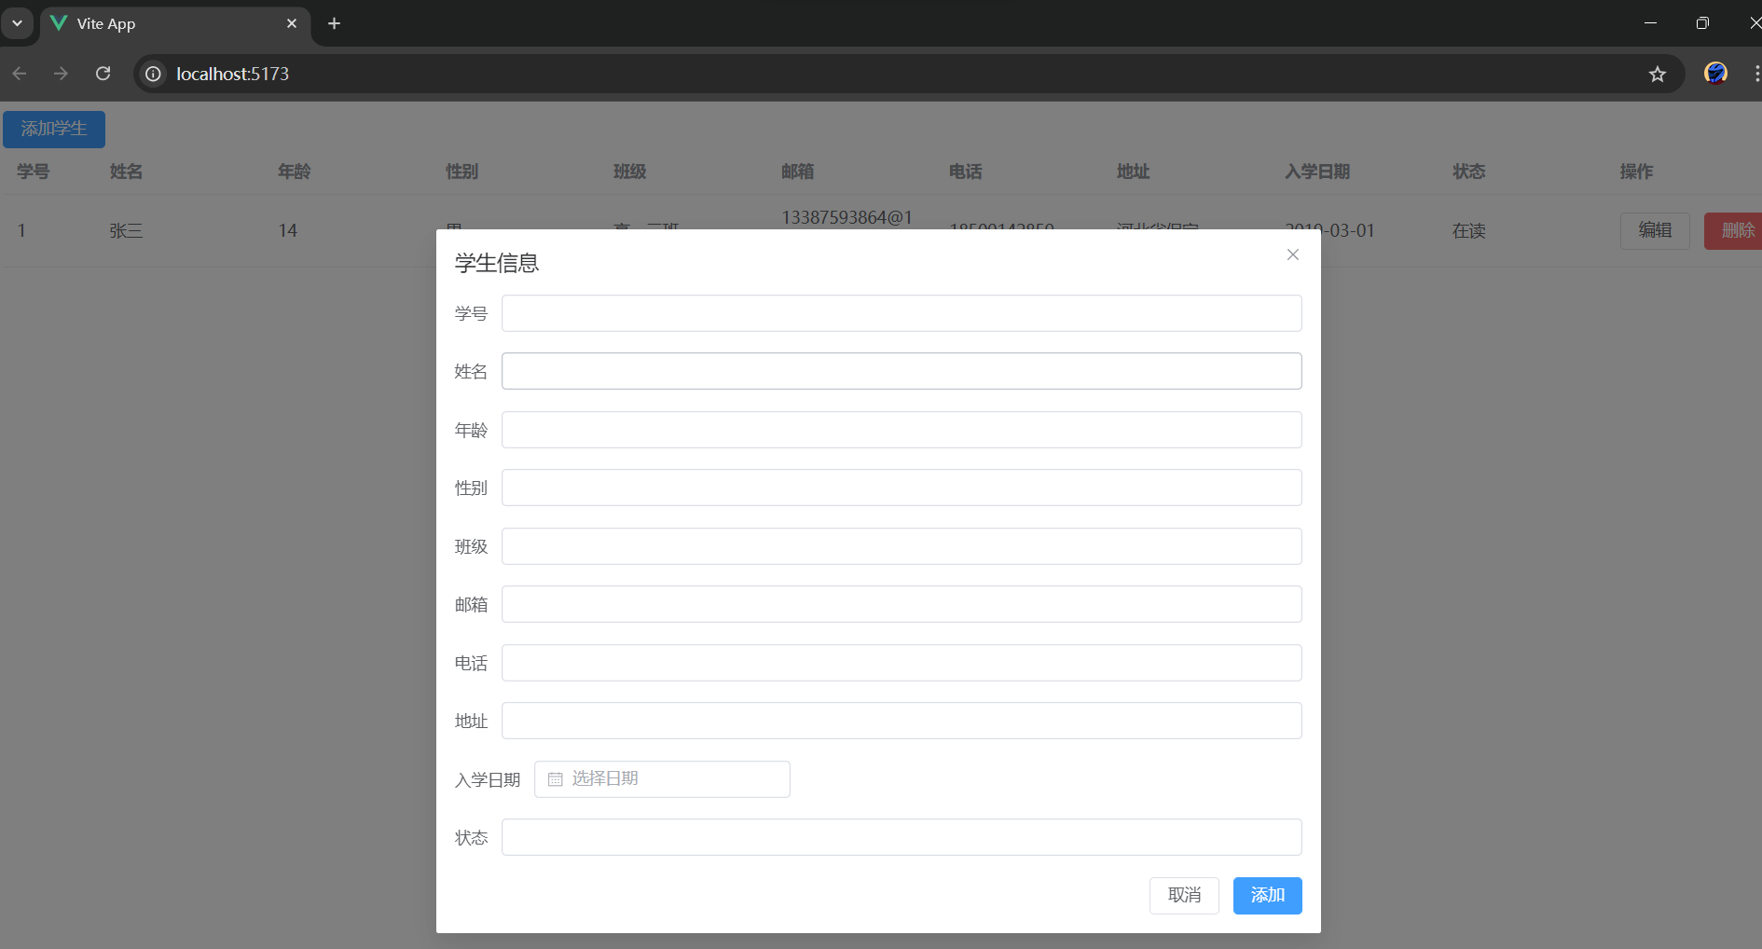Screen dimensions: 1762x949
Task: Select the 地址 input field
Action: click(x=902, y=721)
